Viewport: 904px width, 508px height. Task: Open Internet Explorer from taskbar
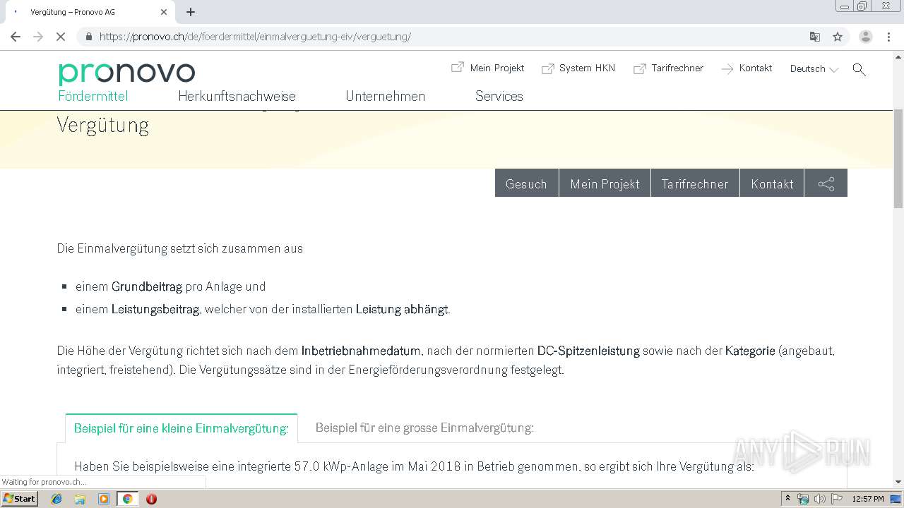coord(56,499)
